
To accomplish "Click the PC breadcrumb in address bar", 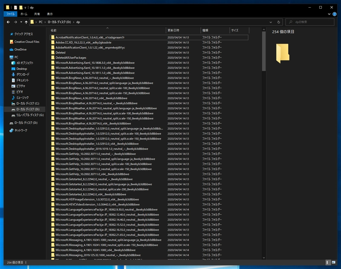I will coord(40,22).
